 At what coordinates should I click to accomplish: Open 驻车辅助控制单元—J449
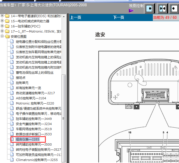(x=34, y=119)
